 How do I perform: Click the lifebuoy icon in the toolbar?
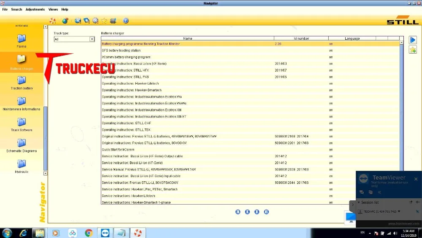(x=52, y=21)
